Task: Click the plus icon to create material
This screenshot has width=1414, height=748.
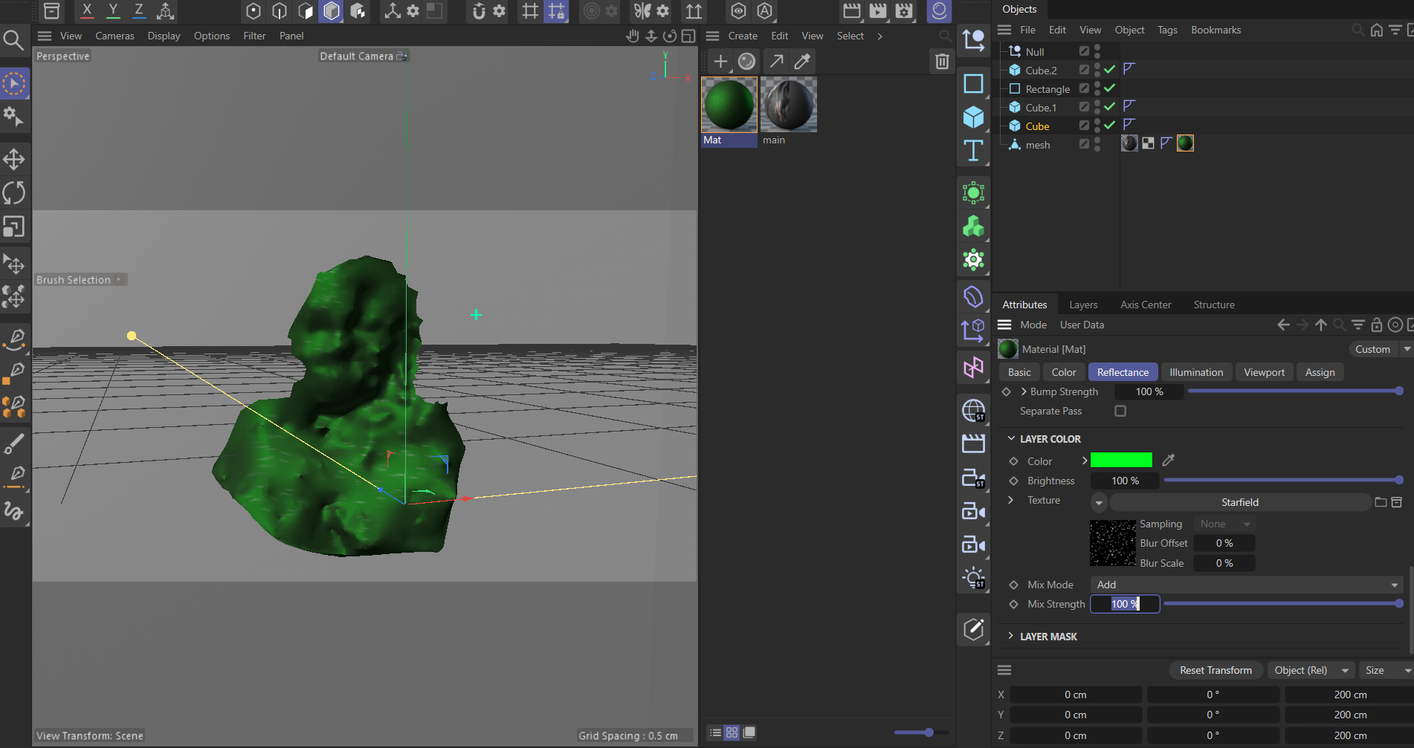Action: click(720, 62)
